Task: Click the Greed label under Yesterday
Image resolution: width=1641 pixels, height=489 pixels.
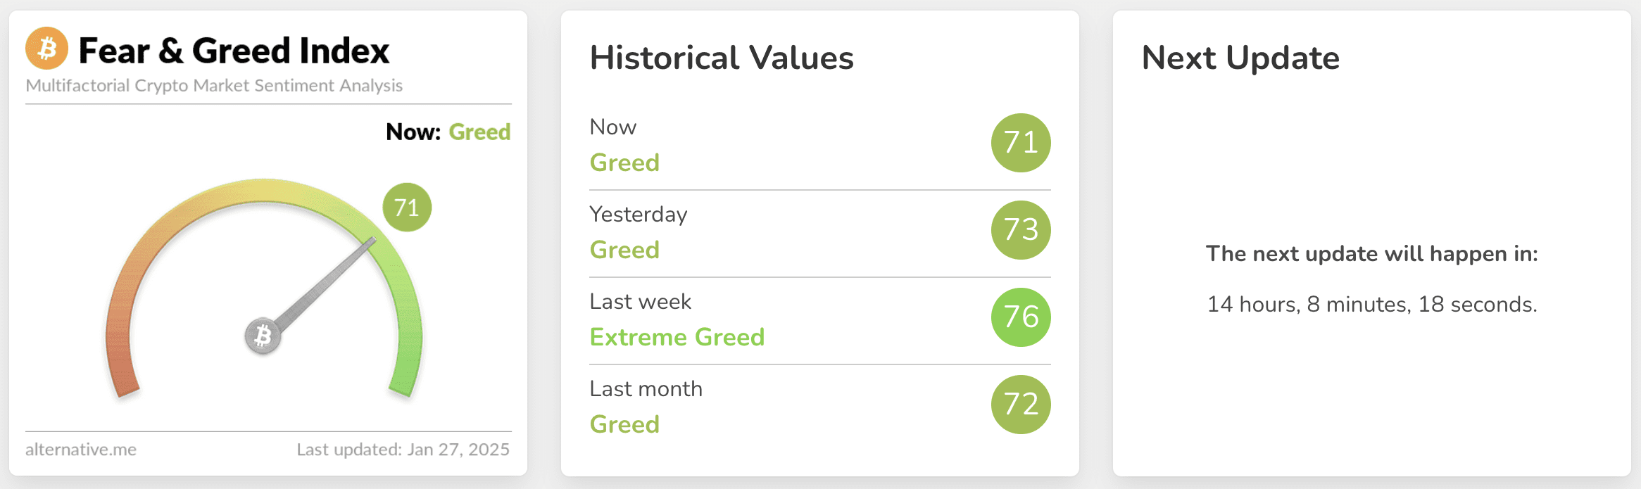Action: click(624, 250)
